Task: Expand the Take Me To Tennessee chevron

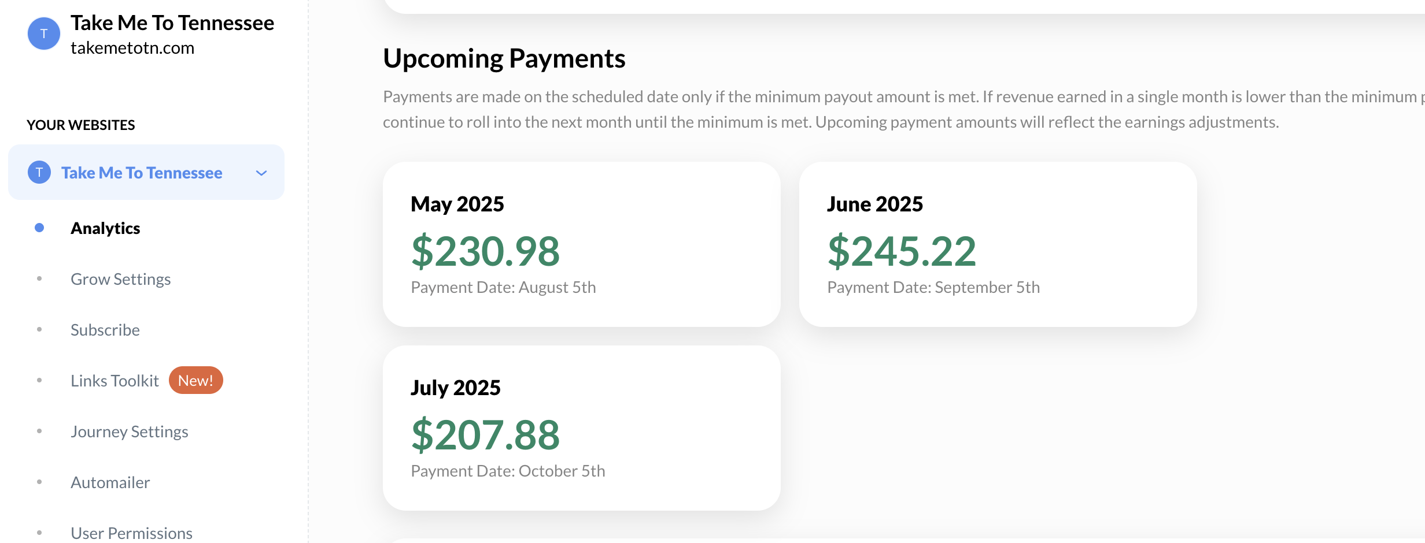Action: 261,173
